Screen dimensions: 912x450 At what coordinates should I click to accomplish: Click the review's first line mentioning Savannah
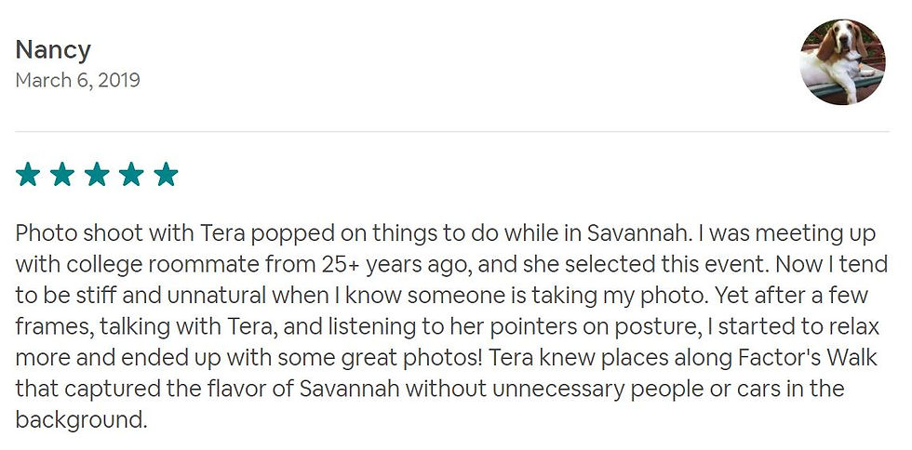[x=446, y=233]
